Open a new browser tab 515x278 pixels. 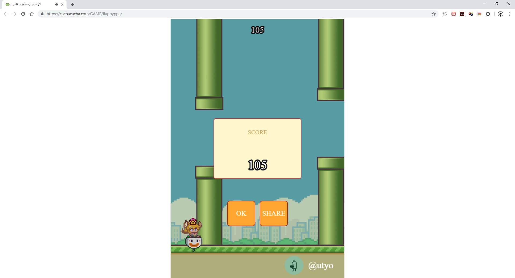[72, 5]
